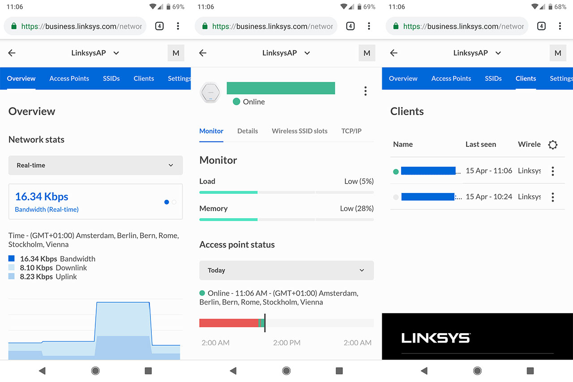Viewport: 573px width, 382px height.
Task: Tap back arrow in right Clients screen
Action: [394, 53]
